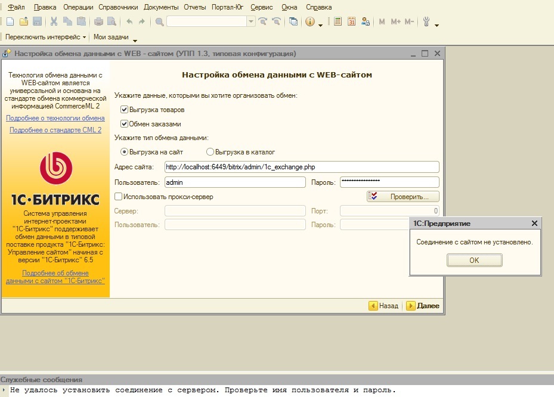Open the Переключить интерфейс dropdown
The width and height of the screenshot is (554, 397).
pyautogui.click(x=45, y=37)
